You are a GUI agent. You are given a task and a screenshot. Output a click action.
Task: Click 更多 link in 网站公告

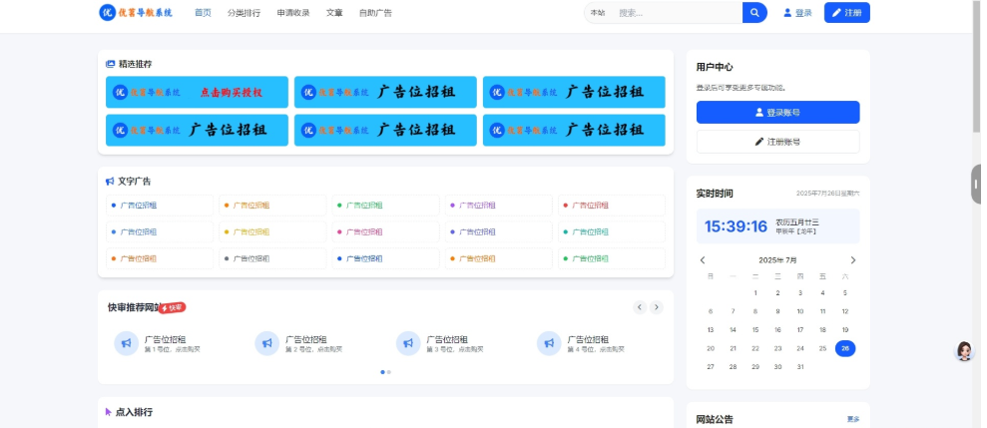[x=853, y=419]
